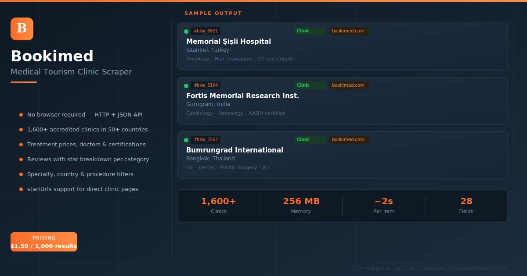The image size is (527, 276).
Task: Click 1,600+ accredited clinics in 50+ countries
Action: click(x=87, y=130)
